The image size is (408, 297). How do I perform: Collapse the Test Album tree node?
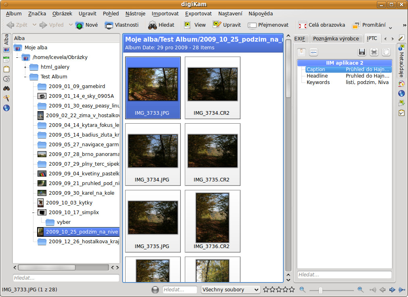(25, 76)
